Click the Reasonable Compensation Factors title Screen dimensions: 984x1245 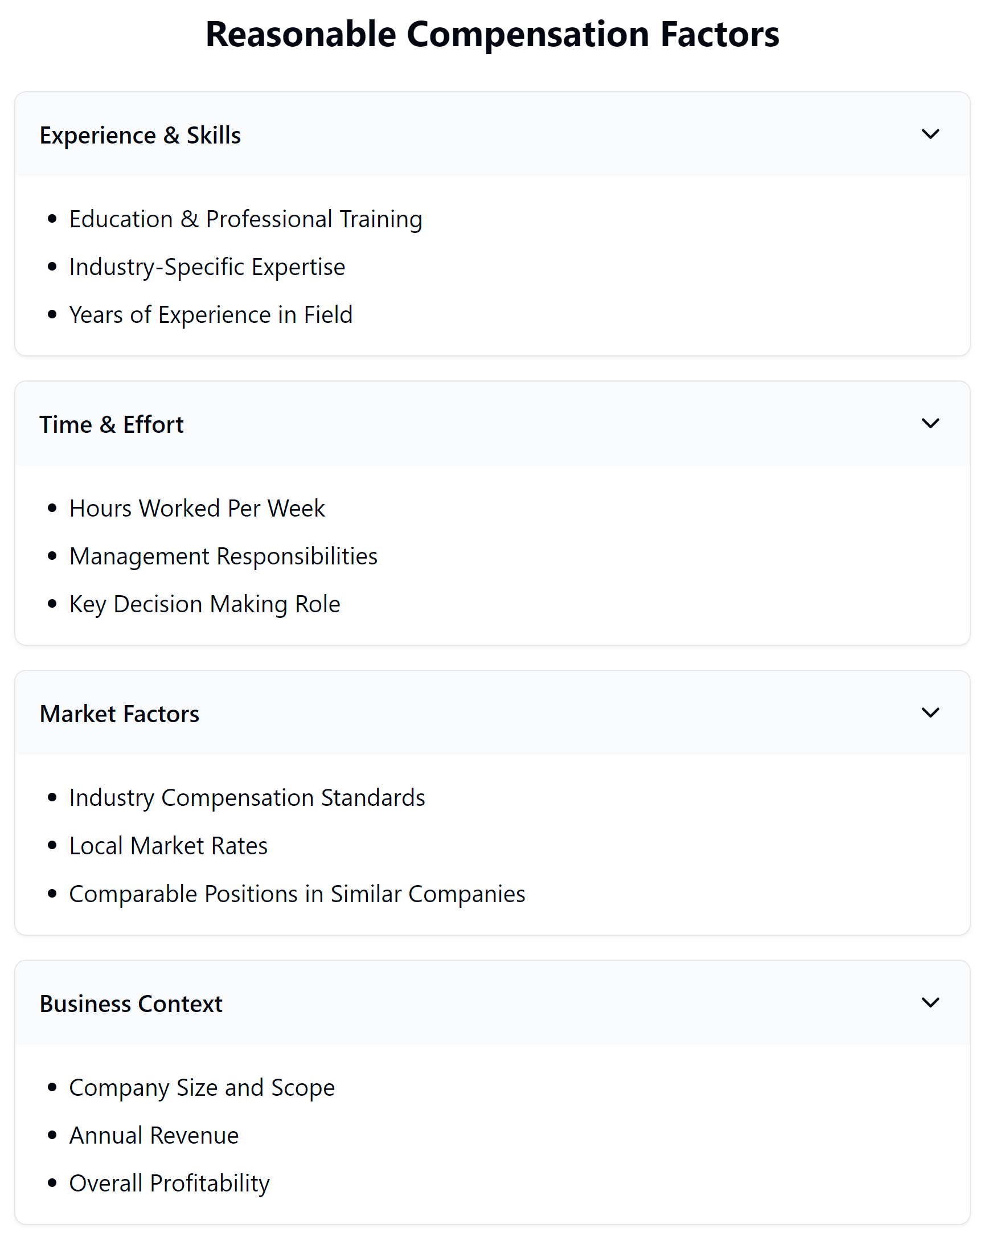coord(492,35)
